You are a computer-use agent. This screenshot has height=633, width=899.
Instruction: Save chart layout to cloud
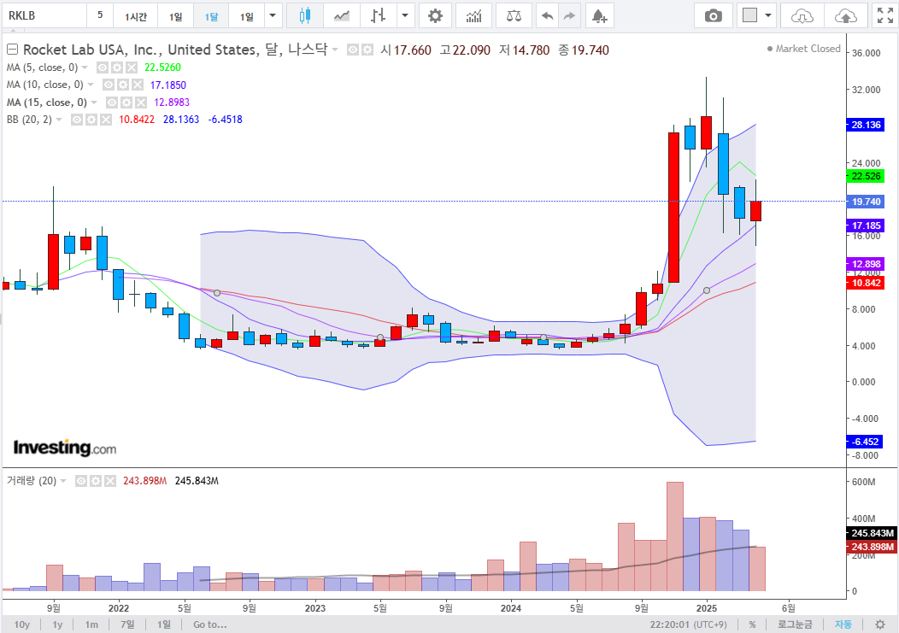[x=846, y=15]
